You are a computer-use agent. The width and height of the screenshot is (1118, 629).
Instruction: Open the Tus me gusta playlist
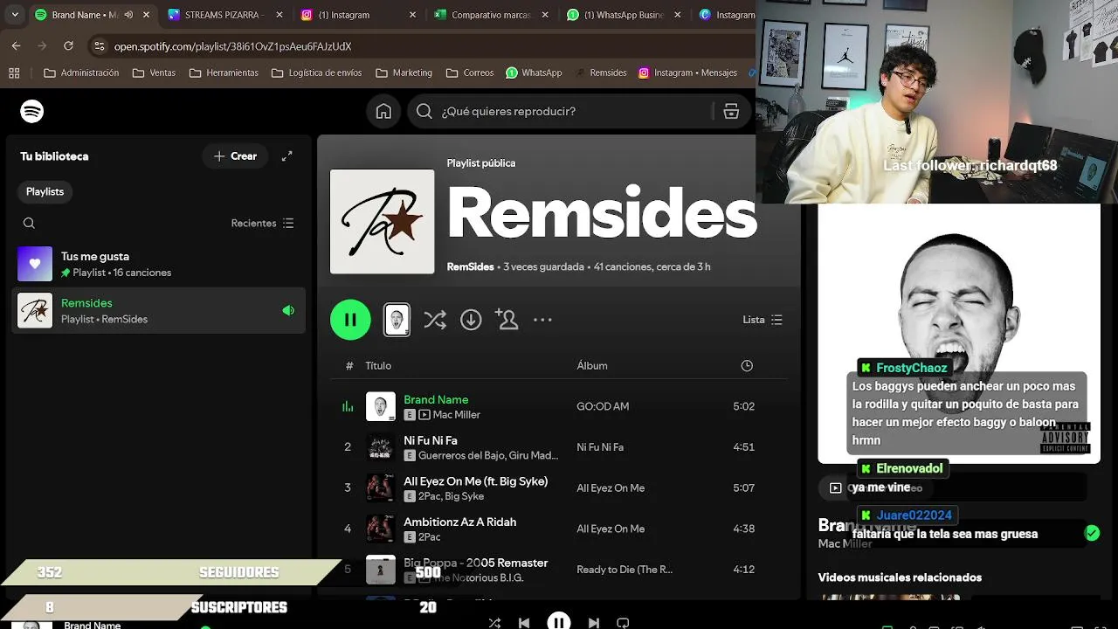tap(159, 264)
